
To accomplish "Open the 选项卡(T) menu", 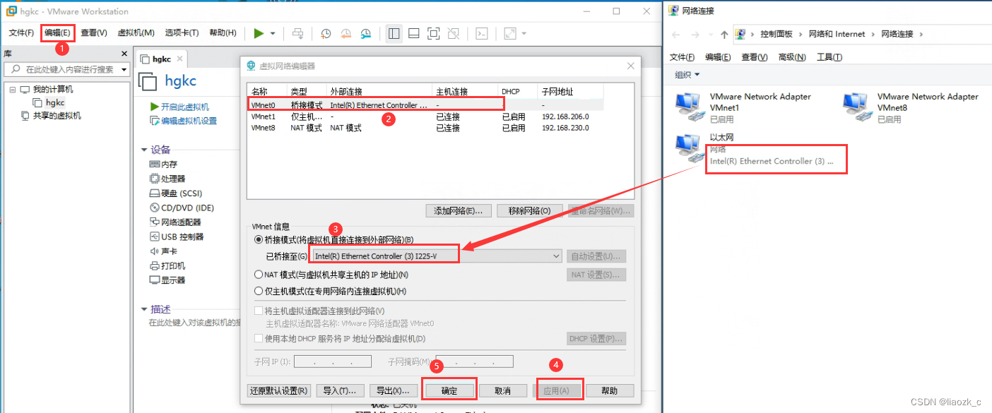I will coord(182,32).
